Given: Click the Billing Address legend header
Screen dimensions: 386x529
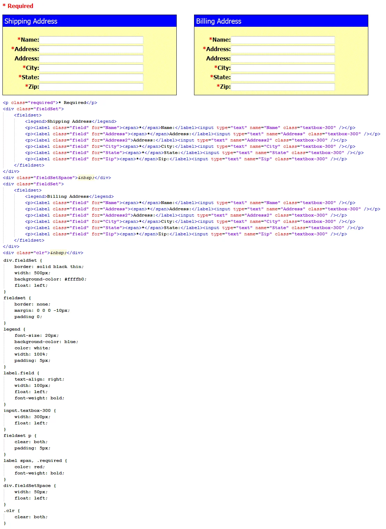Looking at the screenshot, I should pos(281,21).
